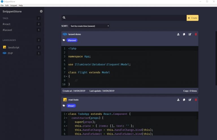Click 'Last update : 14/04/2019' text
Image resolution: width=217 pixels, height=140 pixels.
pyautogui.click(x=102, y=91)
